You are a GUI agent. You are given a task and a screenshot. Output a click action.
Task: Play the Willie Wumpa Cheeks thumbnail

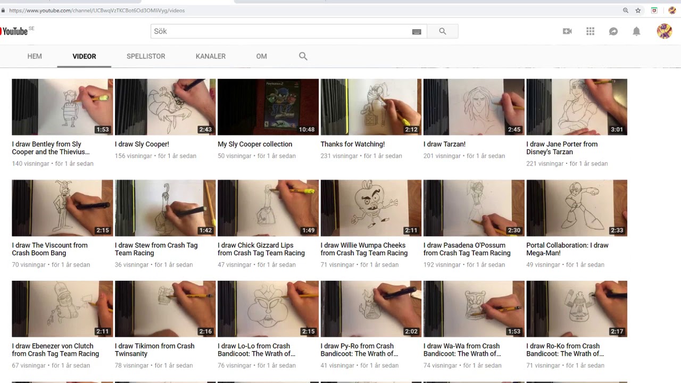[371, 208]
